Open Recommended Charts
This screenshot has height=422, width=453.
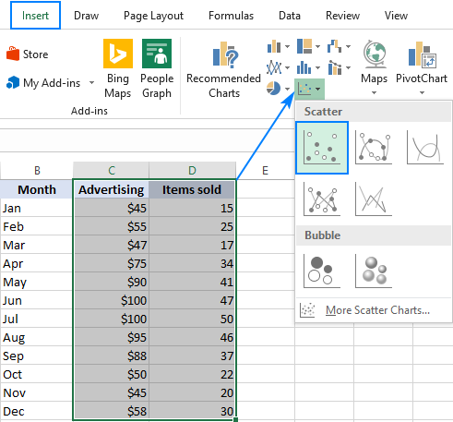point(224,69)
